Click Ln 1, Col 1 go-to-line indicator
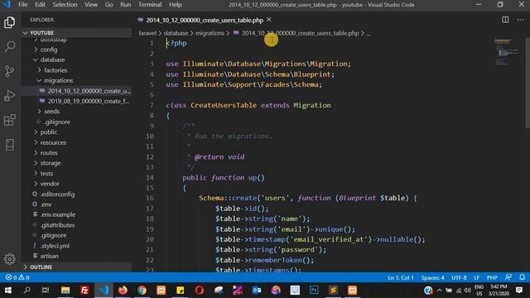 point(401,277)
